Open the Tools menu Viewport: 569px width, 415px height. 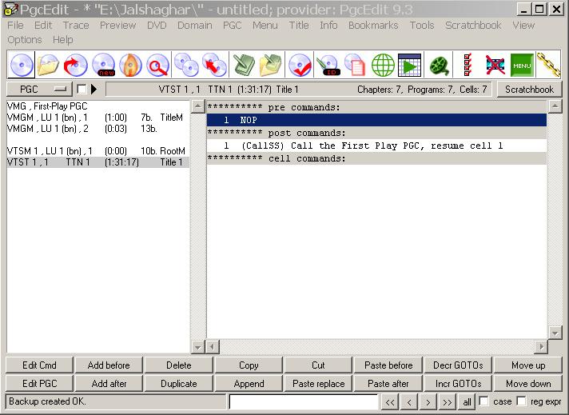422,25
